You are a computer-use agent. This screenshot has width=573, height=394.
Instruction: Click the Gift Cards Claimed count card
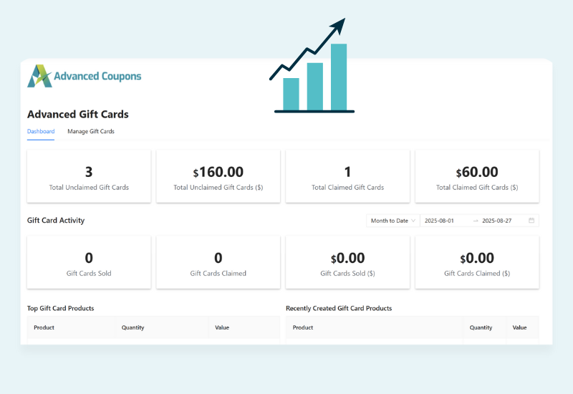click(218, 263)
